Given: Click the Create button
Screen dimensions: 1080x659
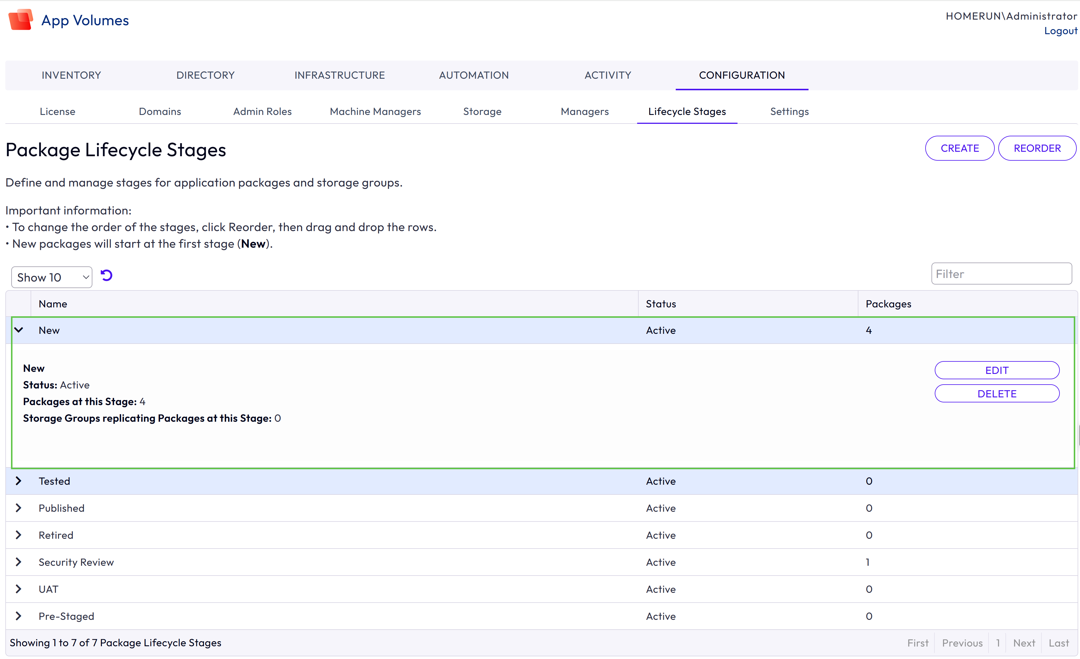Looking at the screenshot, I should pyautogui.click(x=959, y=148).
